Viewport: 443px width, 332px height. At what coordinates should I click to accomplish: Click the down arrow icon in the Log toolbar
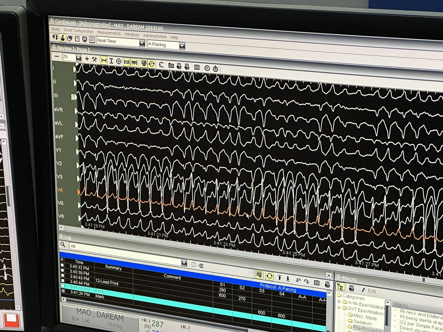click(288, 278)
